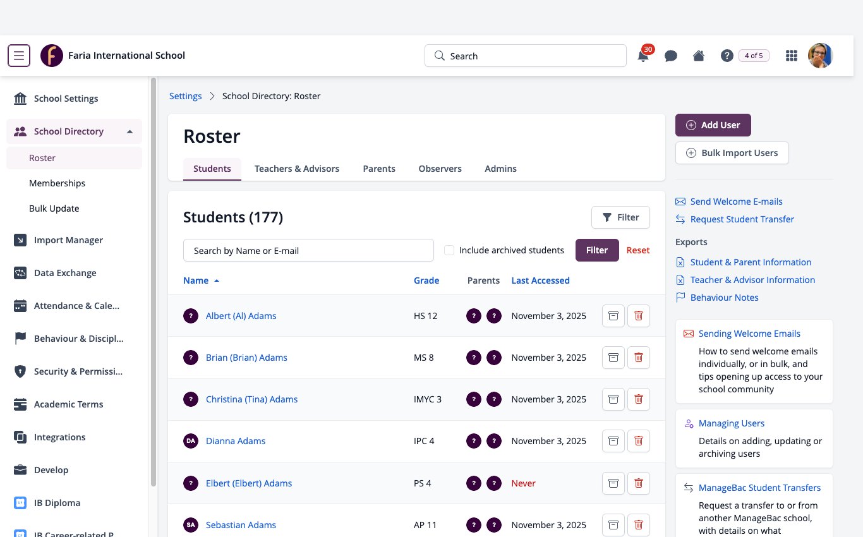863x537 pixels.
Task: Focus the Search by Name or E-mail field
Action: point(308,250)
